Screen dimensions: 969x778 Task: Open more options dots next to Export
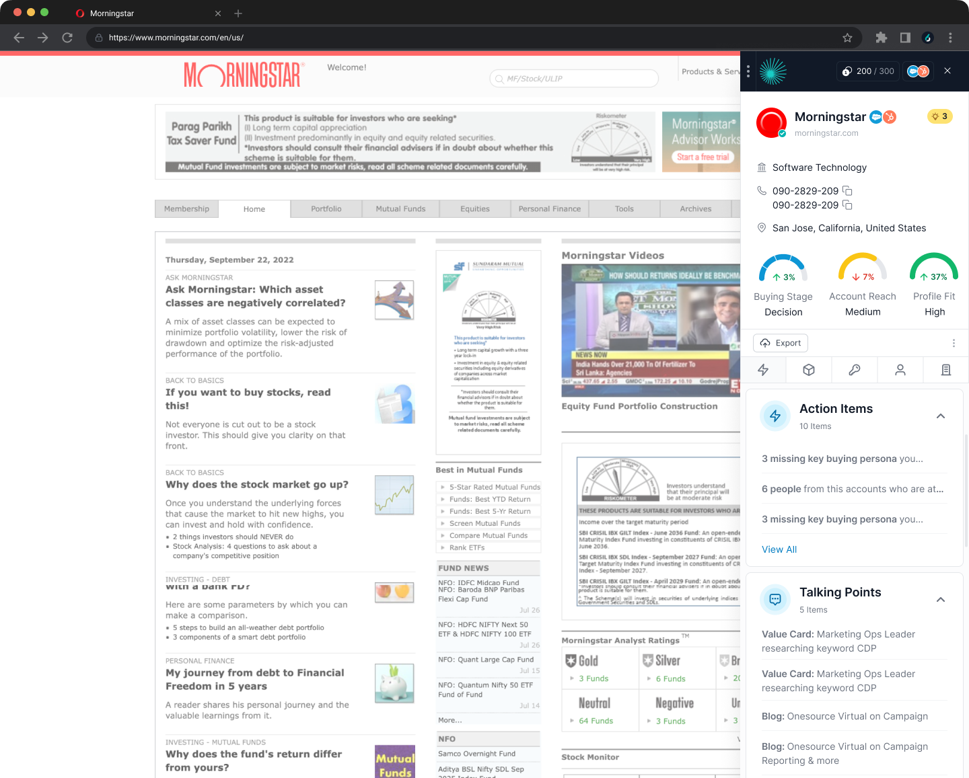tap(954, 343)
